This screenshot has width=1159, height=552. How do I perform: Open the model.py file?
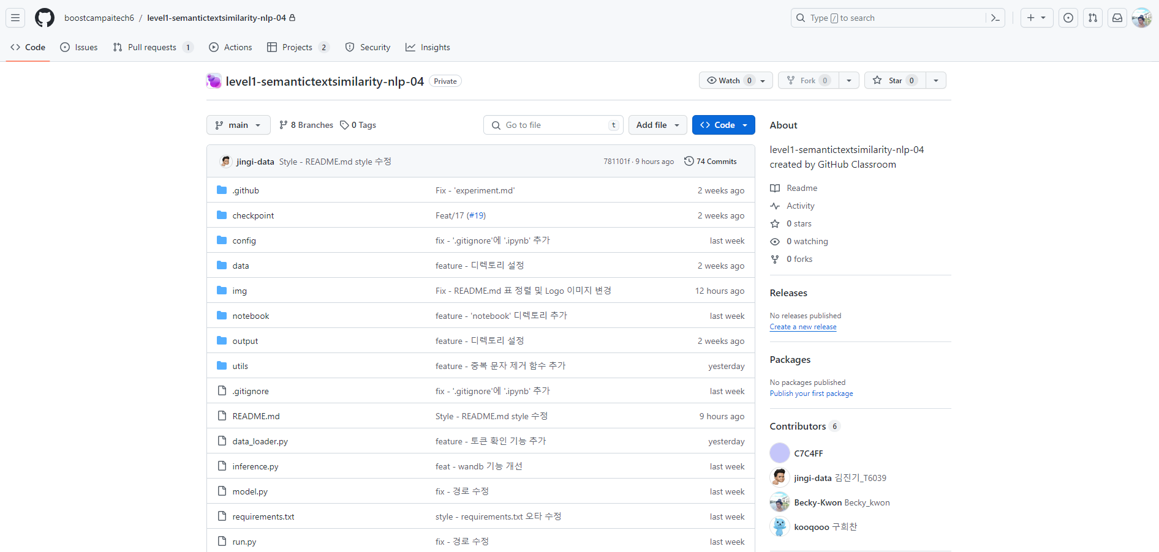[250, 491]
